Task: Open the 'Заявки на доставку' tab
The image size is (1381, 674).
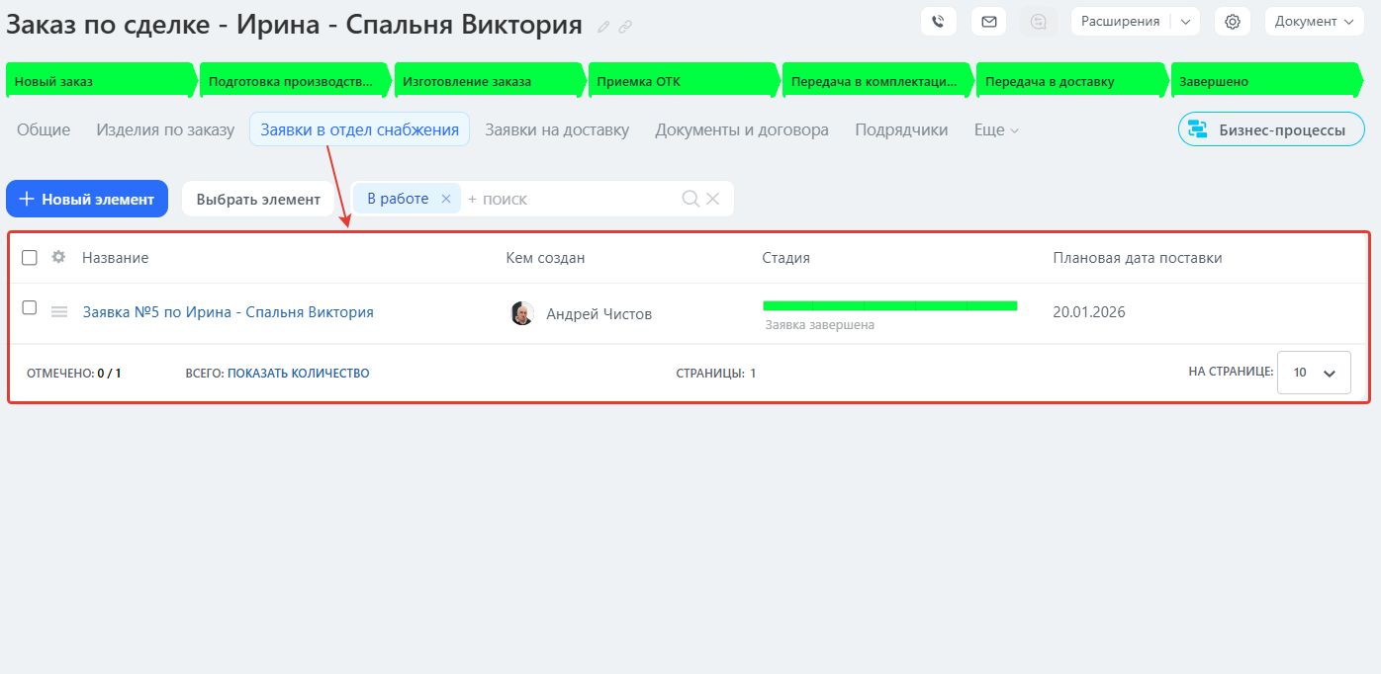Action: tap(557, 129)
